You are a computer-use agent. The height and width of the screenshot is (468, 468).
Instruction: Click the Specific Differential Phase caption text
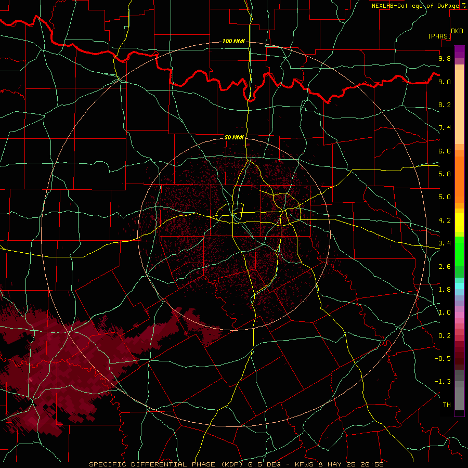click(x=236, y=464)
